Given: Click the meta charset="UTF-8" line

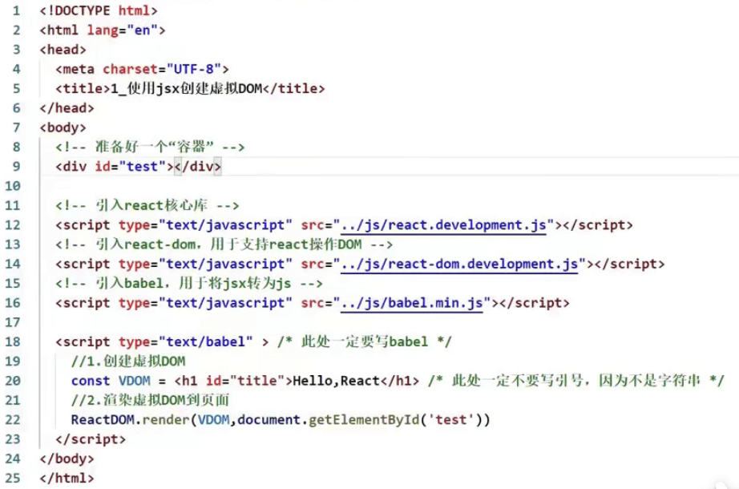Looking at the screenshot, I should [142, 69].
